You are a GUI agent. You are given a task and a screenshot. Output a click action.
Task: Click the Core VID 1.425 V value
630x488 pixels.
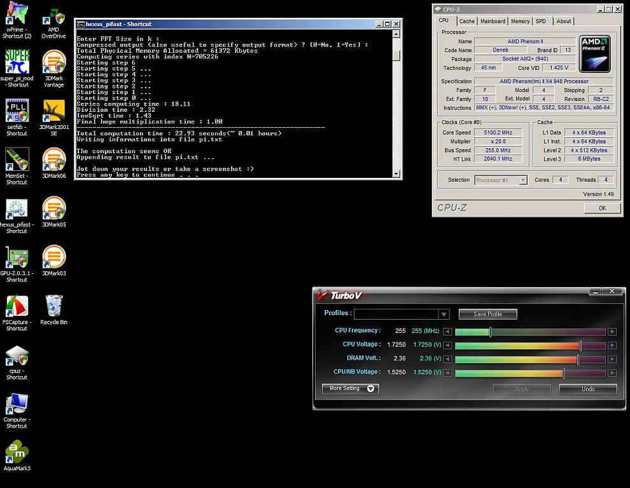point(559,67)
